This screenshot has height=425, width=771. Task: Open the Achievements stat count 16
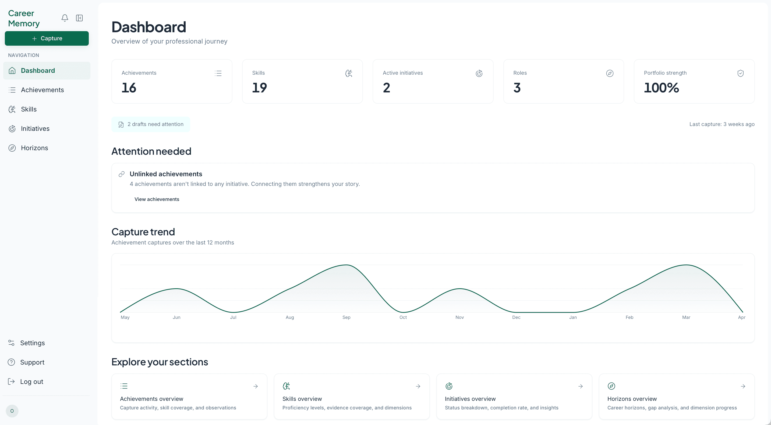tap(129, 88)
